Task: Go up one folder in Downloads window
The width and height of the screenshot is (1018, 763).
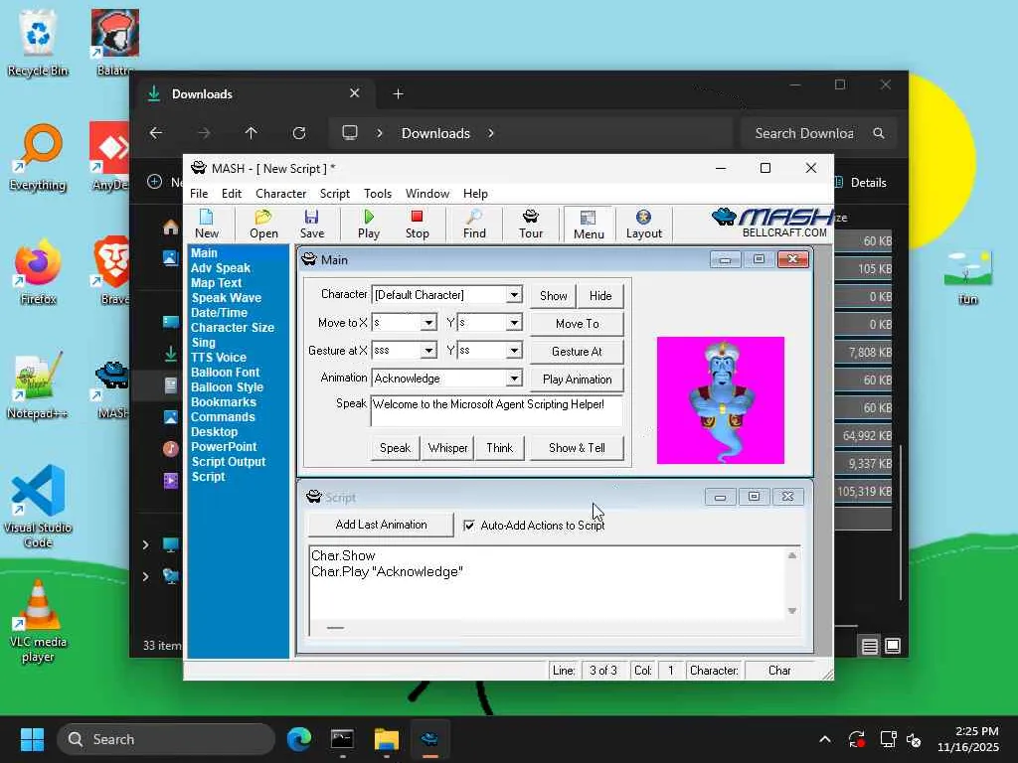Action: (252, 133)
